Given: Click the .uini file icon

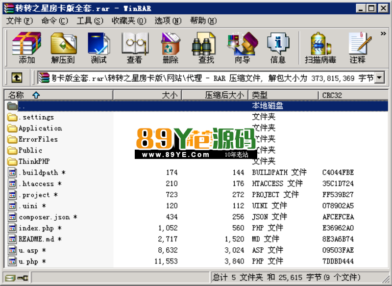Looking at the screenshot, I should (x=12, y=206).
